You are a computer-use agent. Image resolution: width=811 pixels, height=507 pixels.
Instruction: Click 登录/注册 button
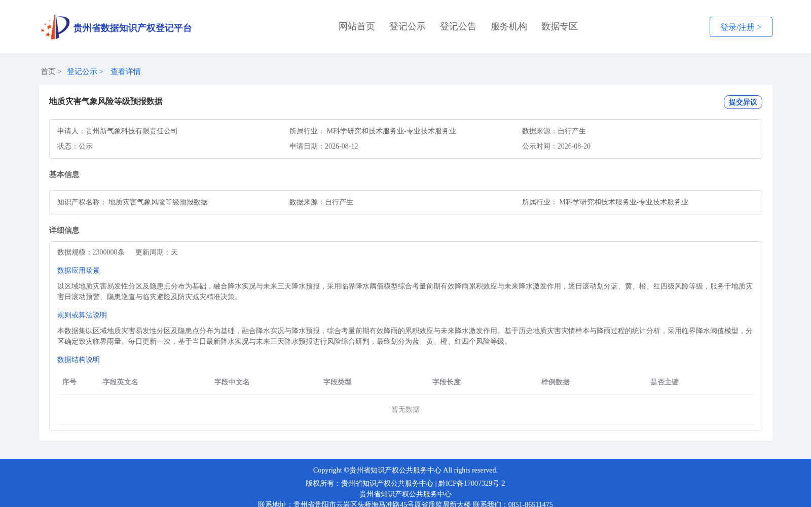click(x=741, y=27)
